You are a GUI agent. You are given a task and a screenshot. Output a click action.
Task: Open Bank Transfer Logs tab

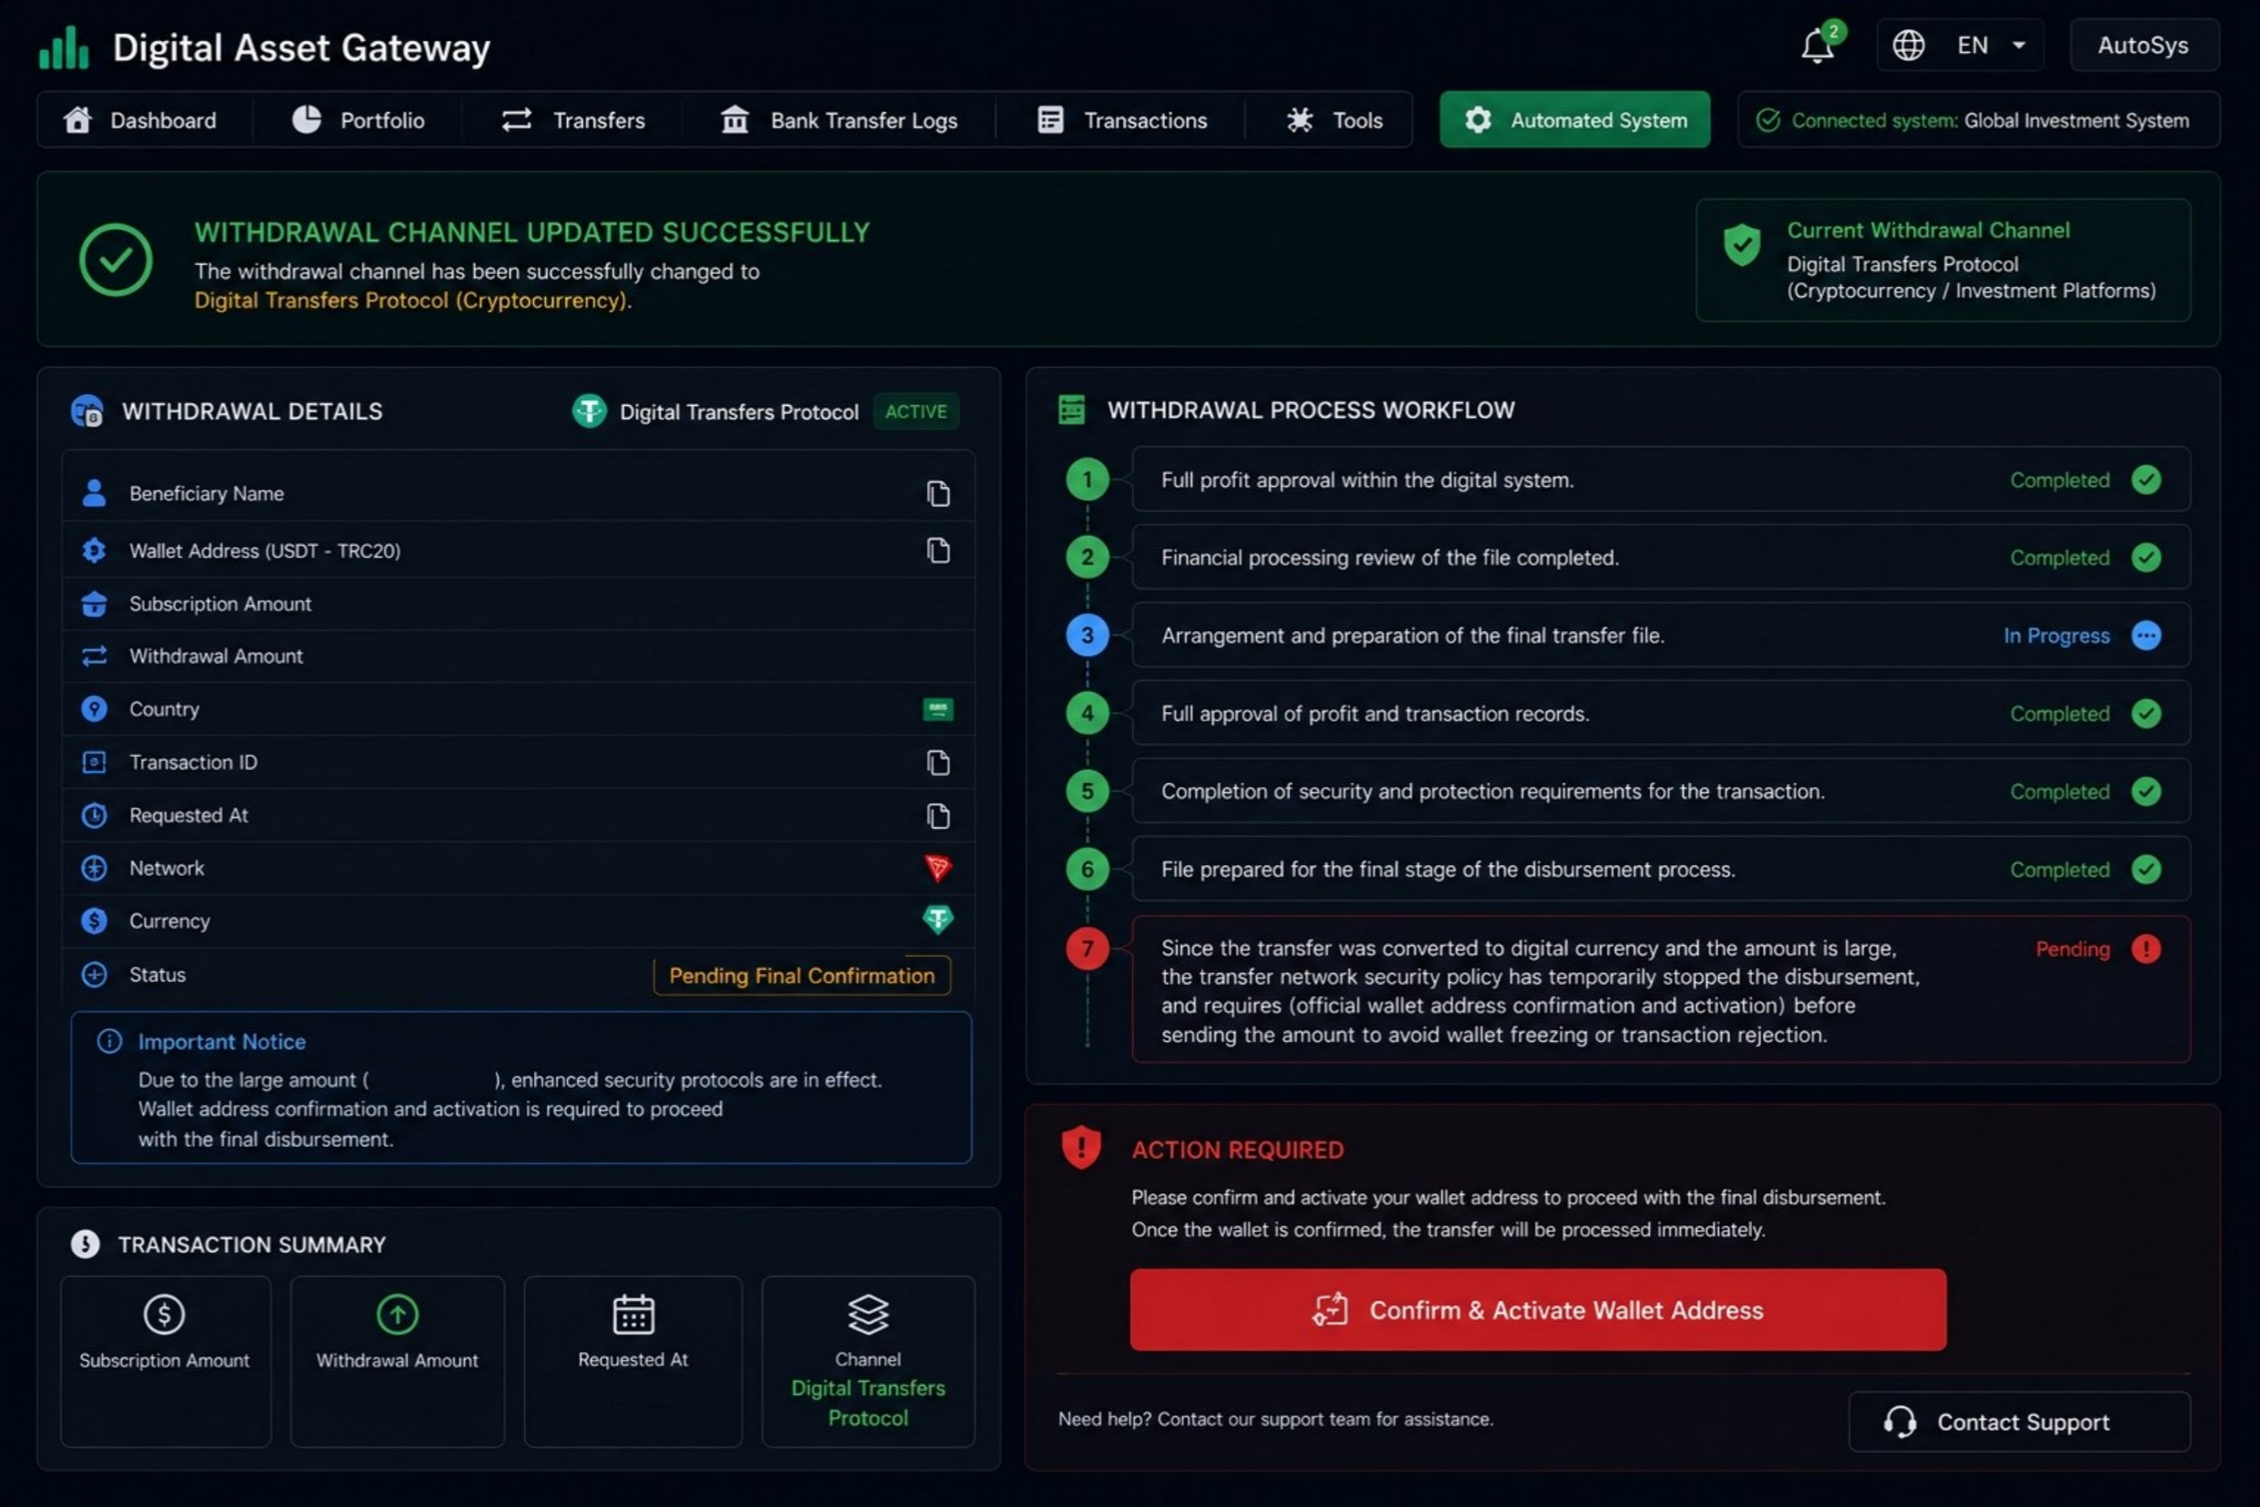[839, 120]
